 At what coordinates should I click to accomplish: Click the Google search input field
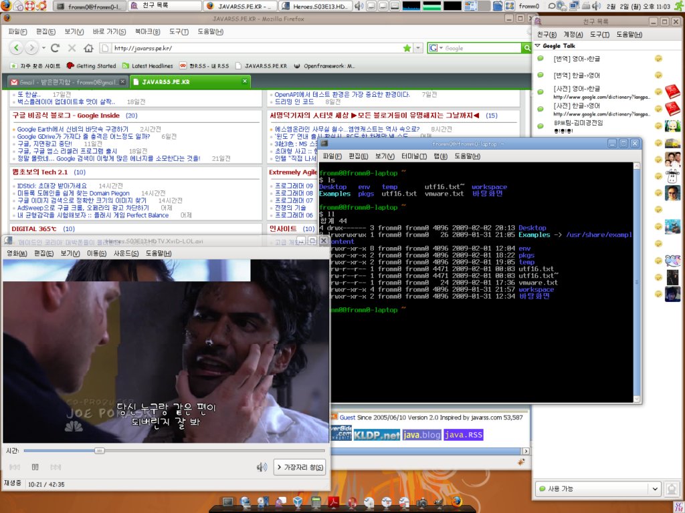[482, 48]
